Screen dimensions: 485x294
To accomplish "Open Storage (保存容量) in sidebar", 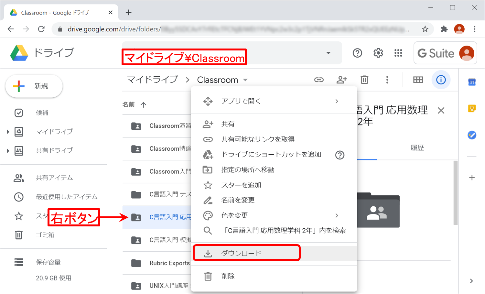I will (x=48, y=262).
